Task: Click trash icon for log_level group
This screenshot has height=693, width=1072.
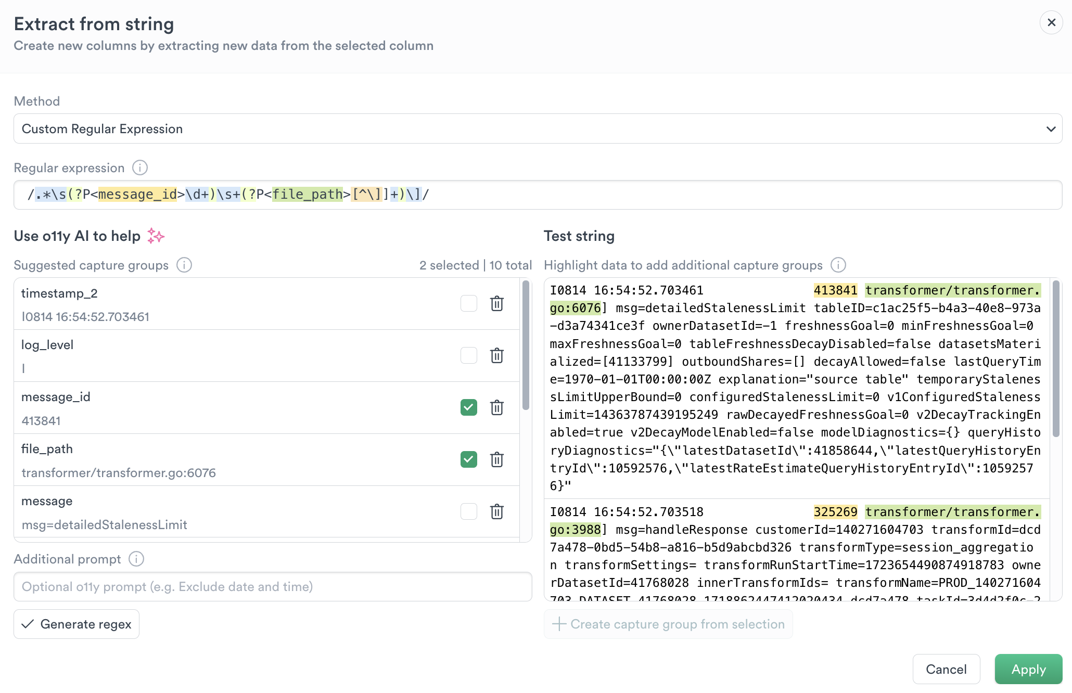Action: (x=496, y=355)
